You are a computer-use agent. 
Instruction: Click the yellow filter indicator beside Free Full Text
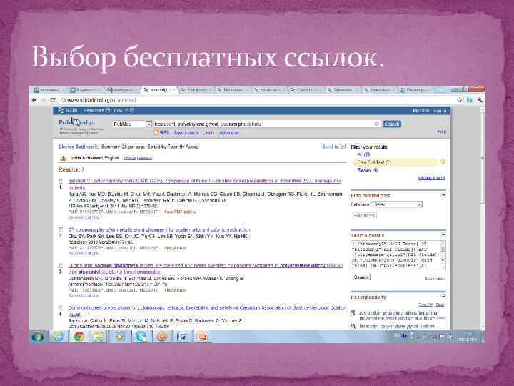click(x=443, y=162)
